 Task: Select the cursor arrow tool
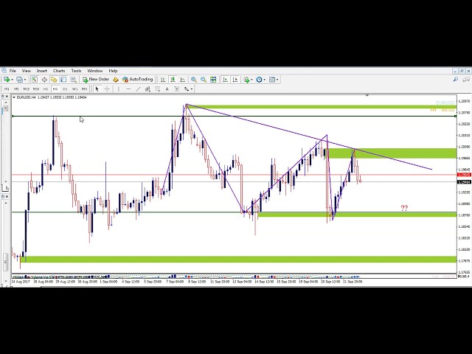(97, 89)
